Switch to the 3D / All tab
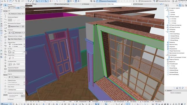Screen dimensions: 187x105 (120, 4)
